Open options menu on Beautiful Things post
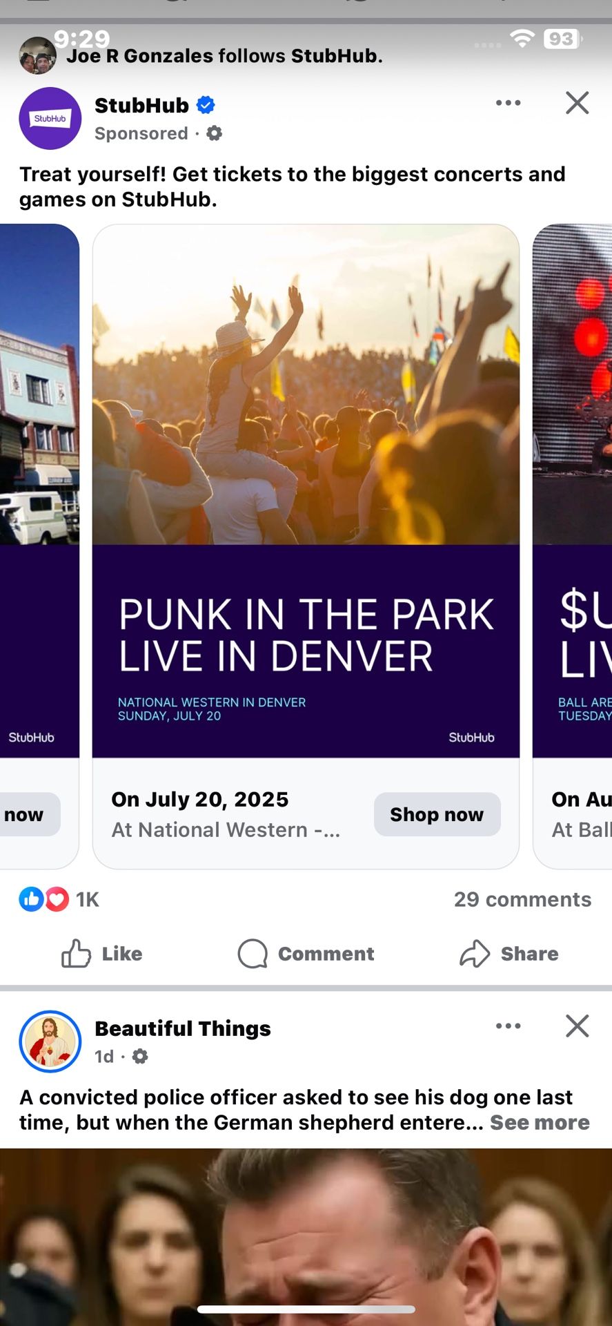This screenshot has width=612, height=1326. click(x=507, y=1026)
